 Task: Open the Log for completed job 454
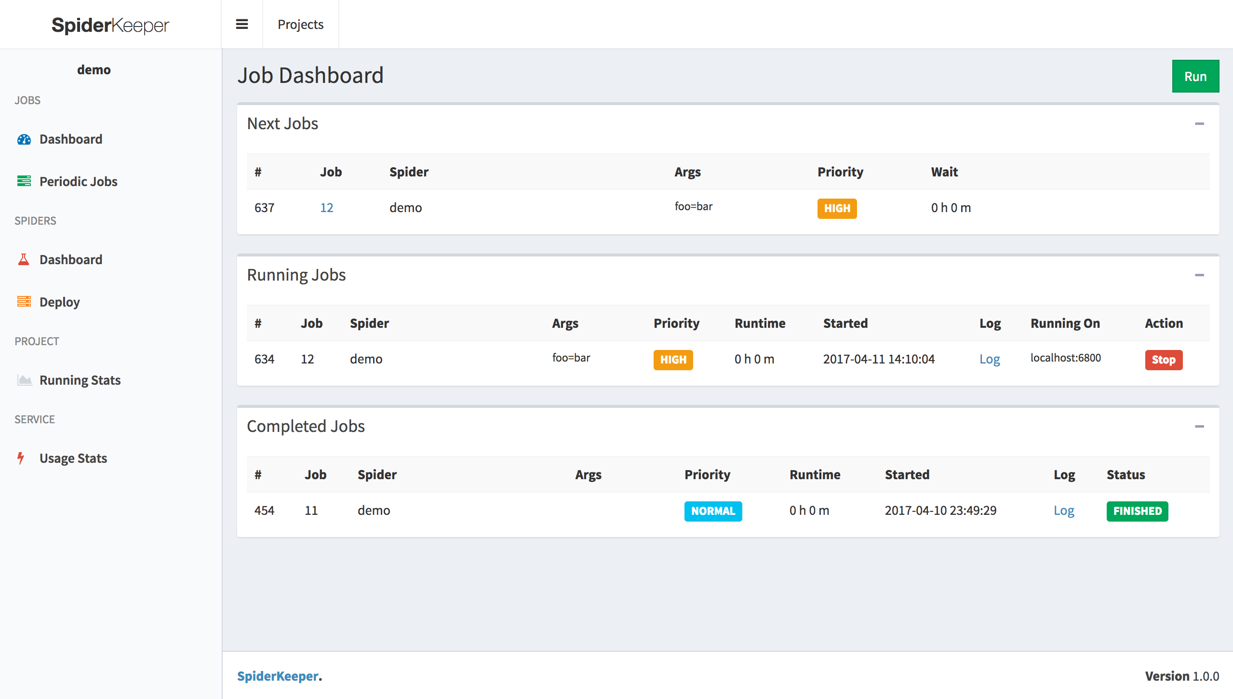pyautogui.click(x=1064, y=511)
